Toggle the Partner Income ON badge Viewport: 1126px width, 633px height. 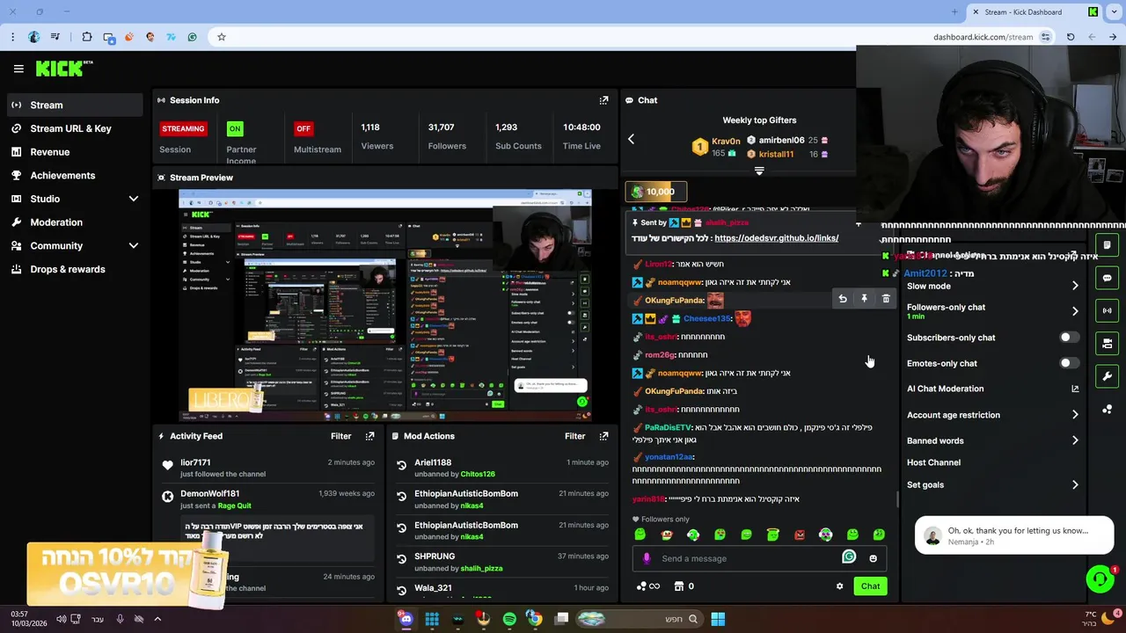(235, 128)
